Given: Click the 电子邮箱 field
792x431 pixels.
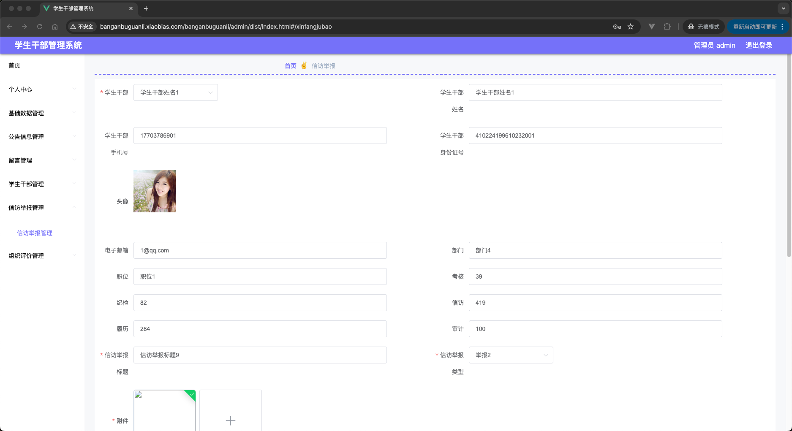Looking at the screenshot, I should 260,250.
